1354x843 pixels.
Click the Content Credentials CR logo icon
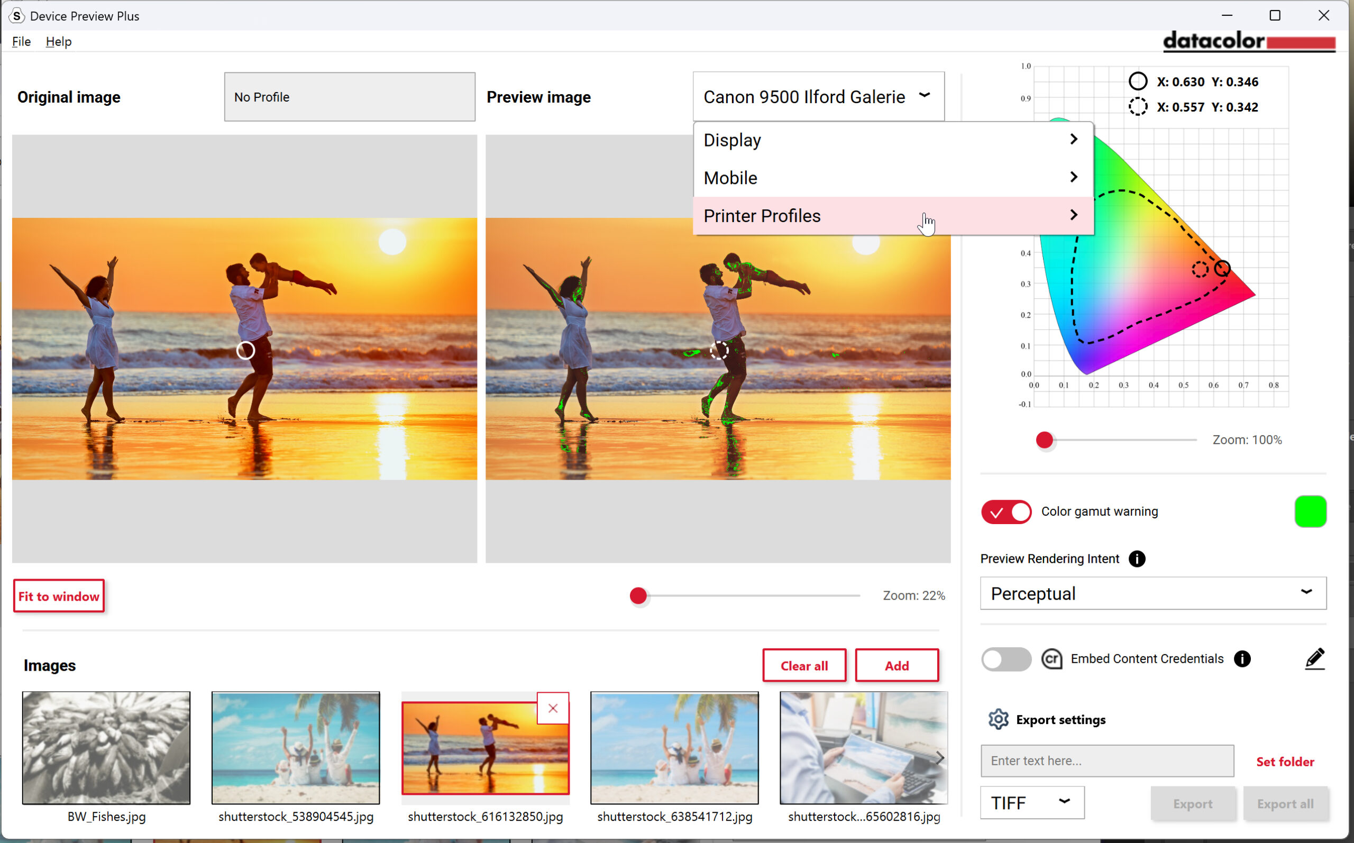click(x=1051, y=658)
